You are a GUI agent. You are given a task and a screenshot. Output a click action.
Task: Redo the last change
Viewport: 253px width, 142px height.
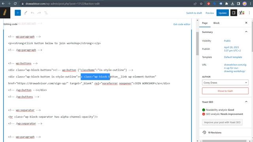pyautogui.click(x=39, y=13)
